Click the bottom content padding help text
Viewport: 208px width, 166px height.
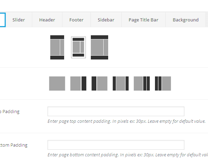click(x=128, y=155)
